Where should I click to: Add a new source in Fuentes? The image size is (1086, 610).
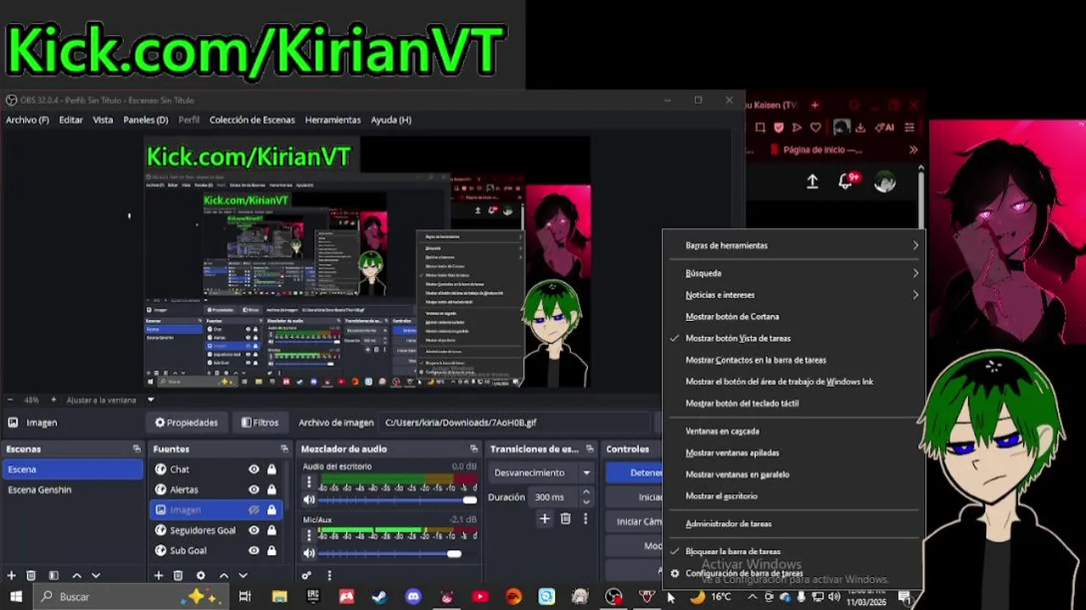158,575
